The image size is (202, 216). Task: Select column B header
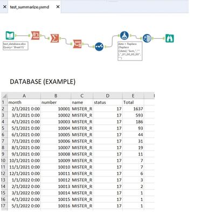click(56, 96)
